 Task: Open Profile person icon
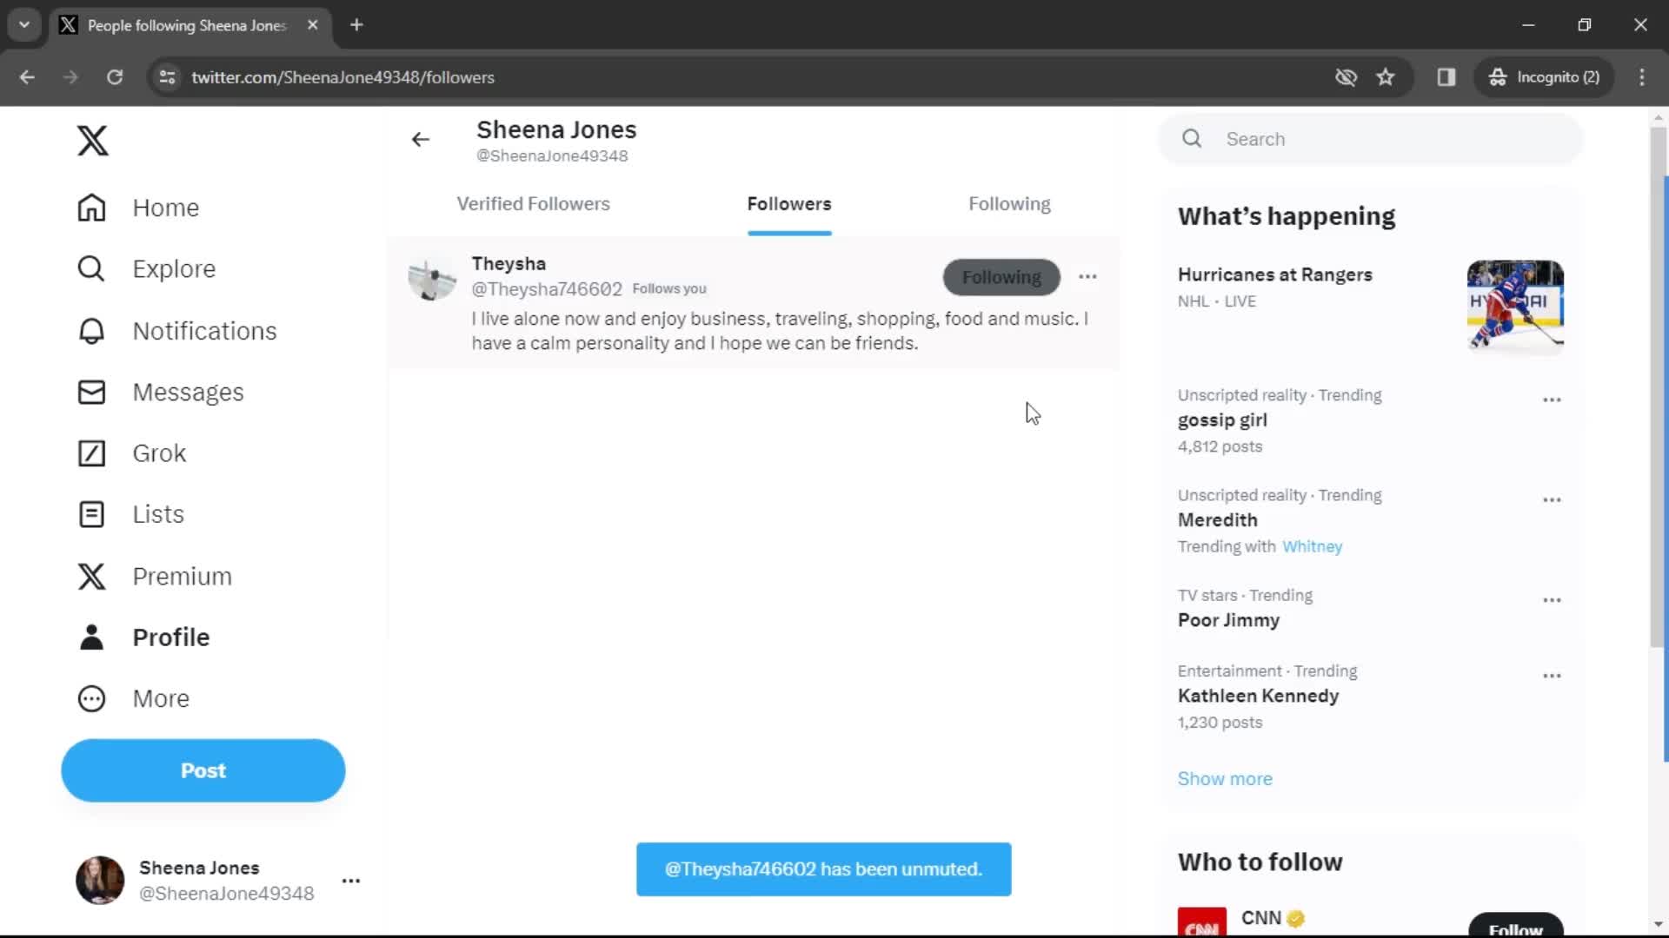[x=91, y=637]
